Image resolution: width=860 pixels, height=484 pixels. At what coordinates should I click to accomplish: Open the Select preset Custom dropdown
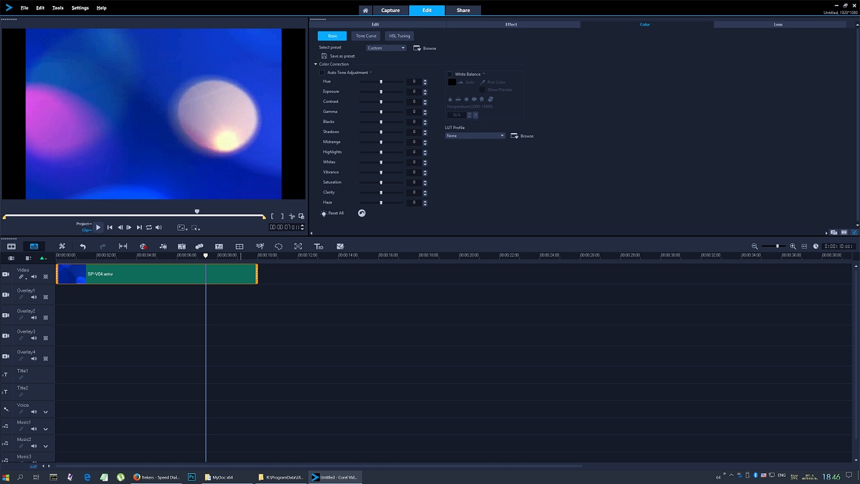386,48
